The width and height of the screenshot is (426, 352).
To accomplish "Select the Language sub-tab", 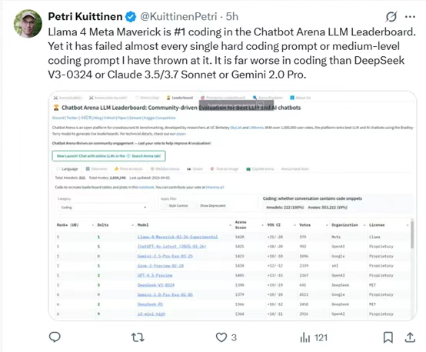I will click(x=67, y=169).
